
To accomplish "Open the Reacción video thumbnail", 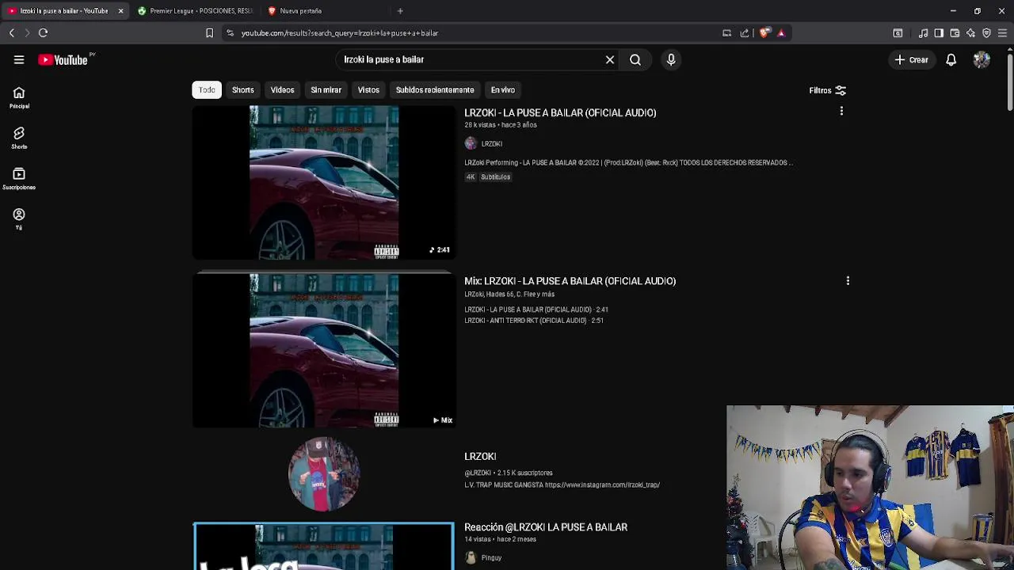I will pos(324,546).
